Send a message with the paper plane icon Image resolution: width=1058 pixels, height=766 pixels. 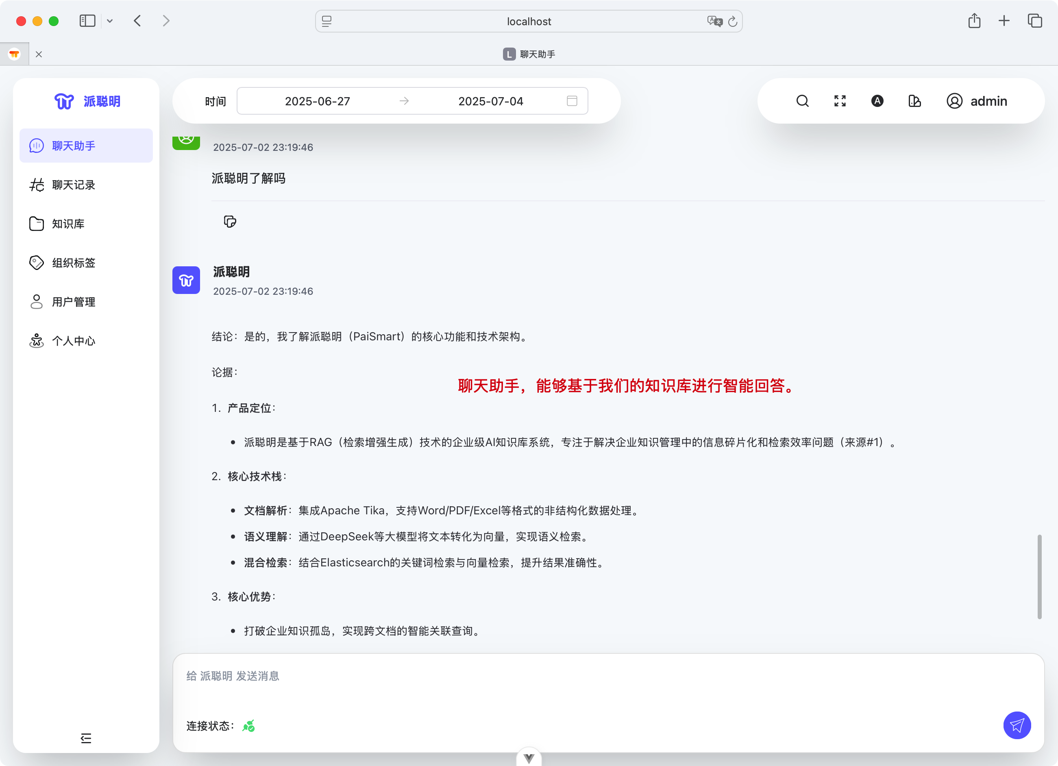click(x=1017, y=725)
